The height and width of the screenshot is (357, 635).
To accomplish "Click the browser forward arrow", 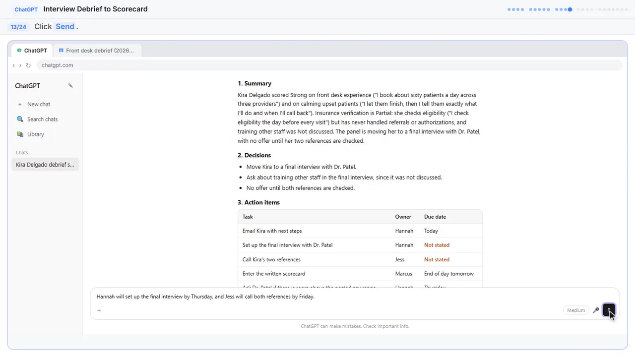I will coord(20,65).
